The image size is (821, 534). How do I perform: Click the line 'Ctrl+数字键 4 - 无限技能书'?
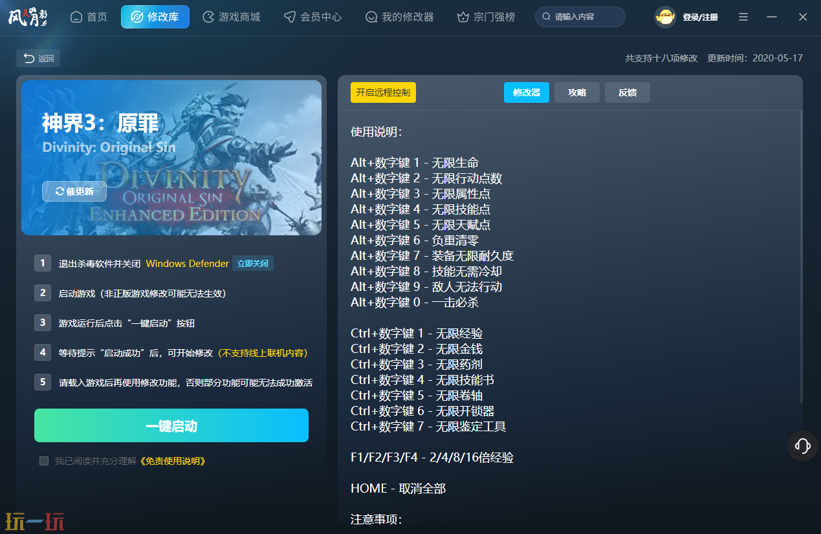[x=422, y=380]
